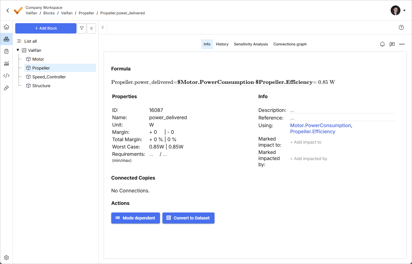The height and width of the screenshot is (264, 412).
Task: Follow the Motor.PowerConsumption link
Action: [x=320, y=125]
